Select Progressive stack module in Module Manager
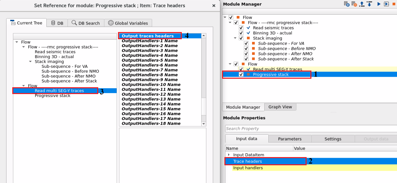 point(271,74)
